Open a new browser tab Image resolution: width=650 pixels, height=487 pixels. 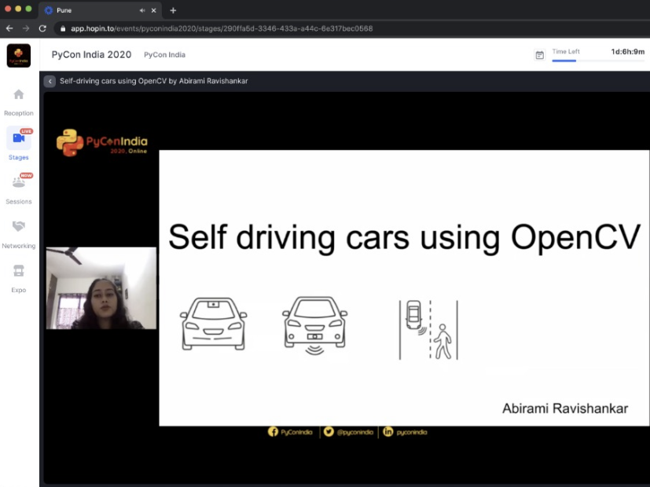[x=173, y=10]
